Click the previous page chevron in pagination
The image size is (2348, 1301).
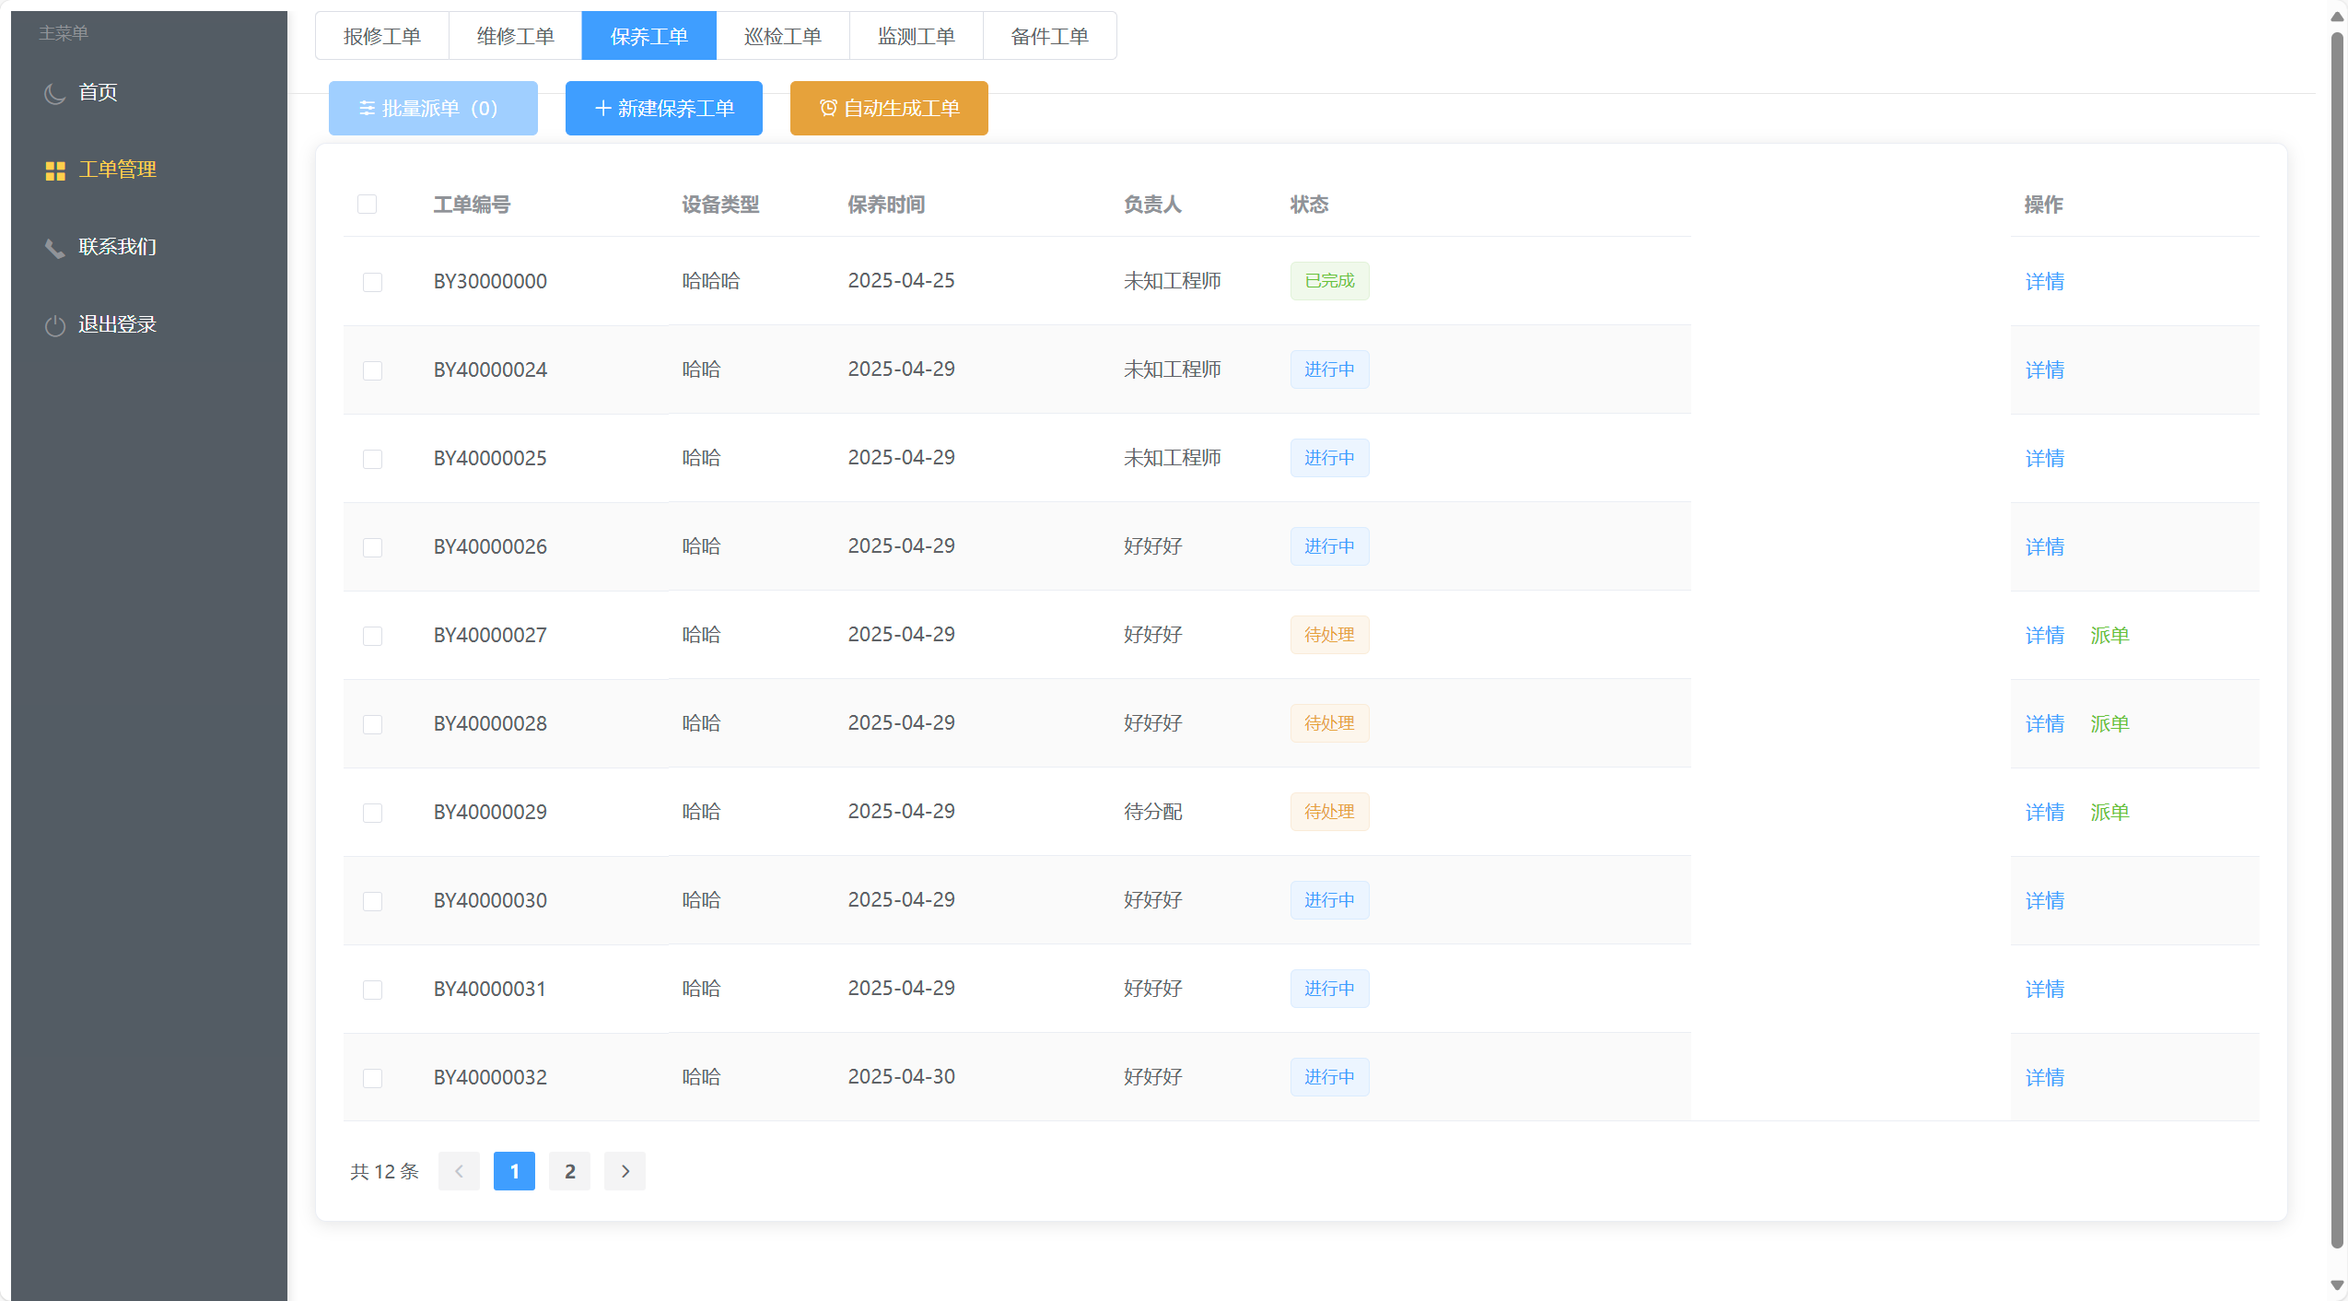tap(459, 1171)
